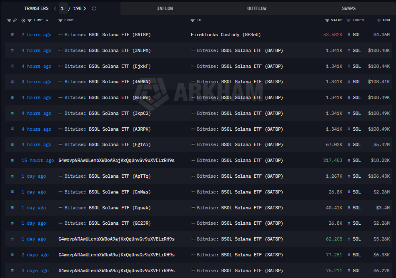Click SOL token icon in 67.02K row
396x278 pixels.
coord(349,144)
